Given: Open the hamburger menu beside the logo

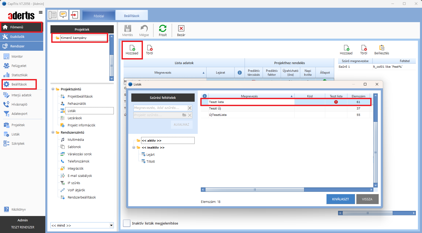Looking at the screenshot, I should 41,12.
